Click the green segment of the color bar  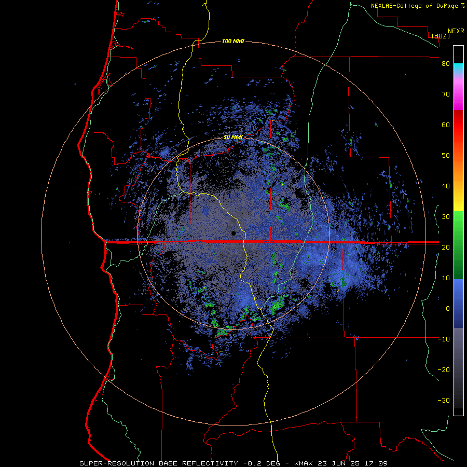pos(458,245)
